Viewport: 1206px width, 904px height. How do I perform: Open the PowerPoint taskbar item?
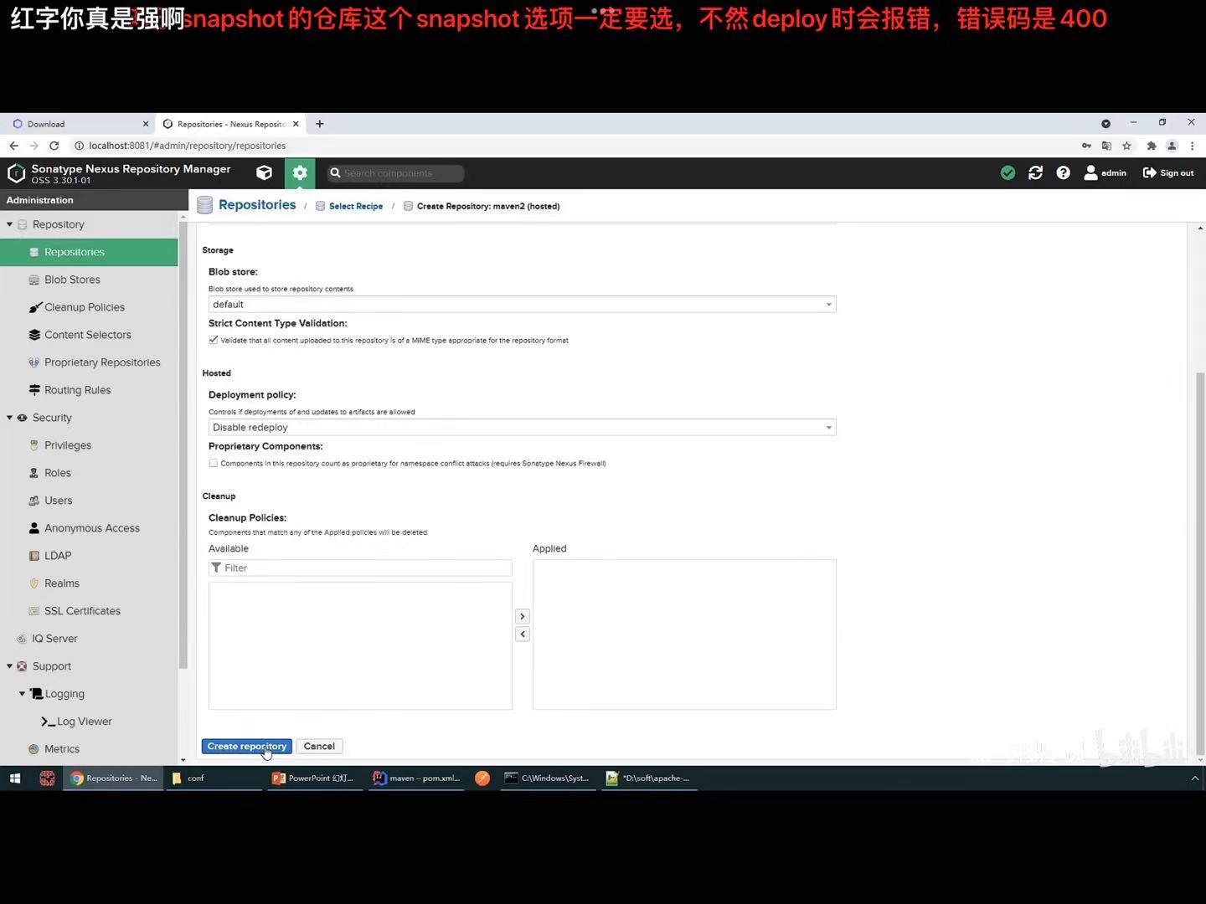coord(314,778)
